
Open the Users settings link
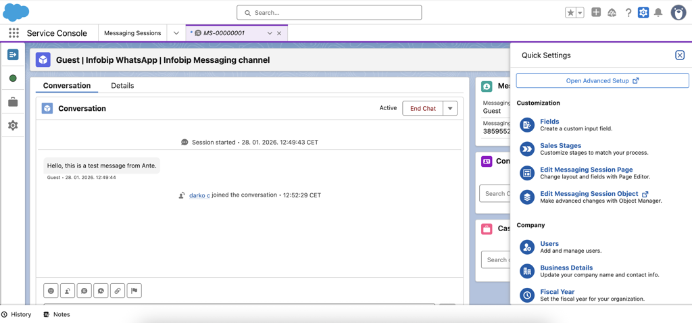[549, 243]
